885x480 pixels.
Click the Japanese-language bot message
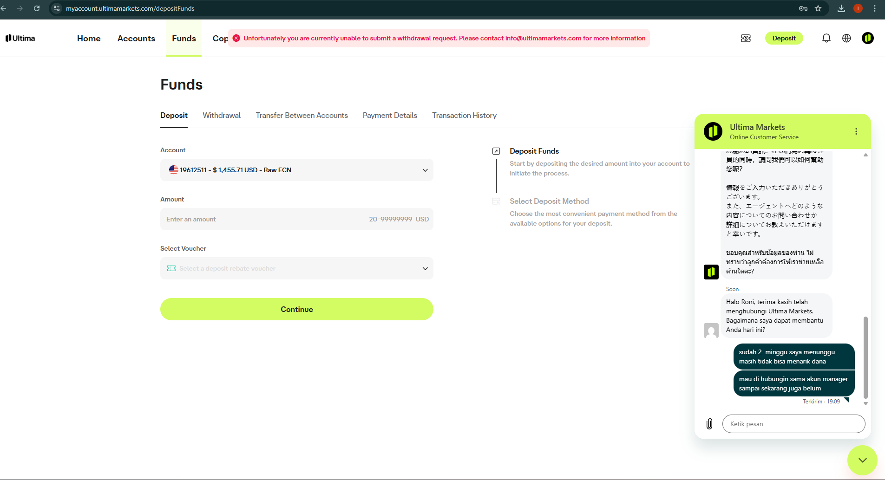[775, 210]
